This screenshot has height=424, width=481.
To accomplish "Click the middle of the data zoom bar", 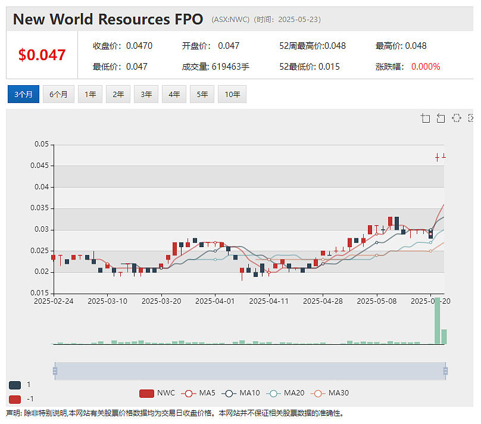I will pos(250,371).
